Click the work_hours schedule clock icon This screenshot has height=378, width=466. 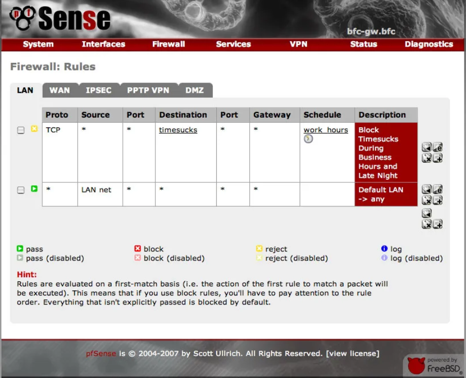click(x=308, y=139)
